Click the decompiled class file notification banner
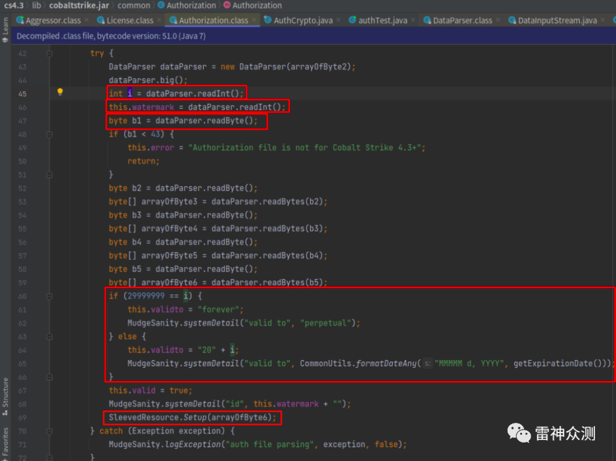This screenshot has height=461, width=616. pos(314,36)
